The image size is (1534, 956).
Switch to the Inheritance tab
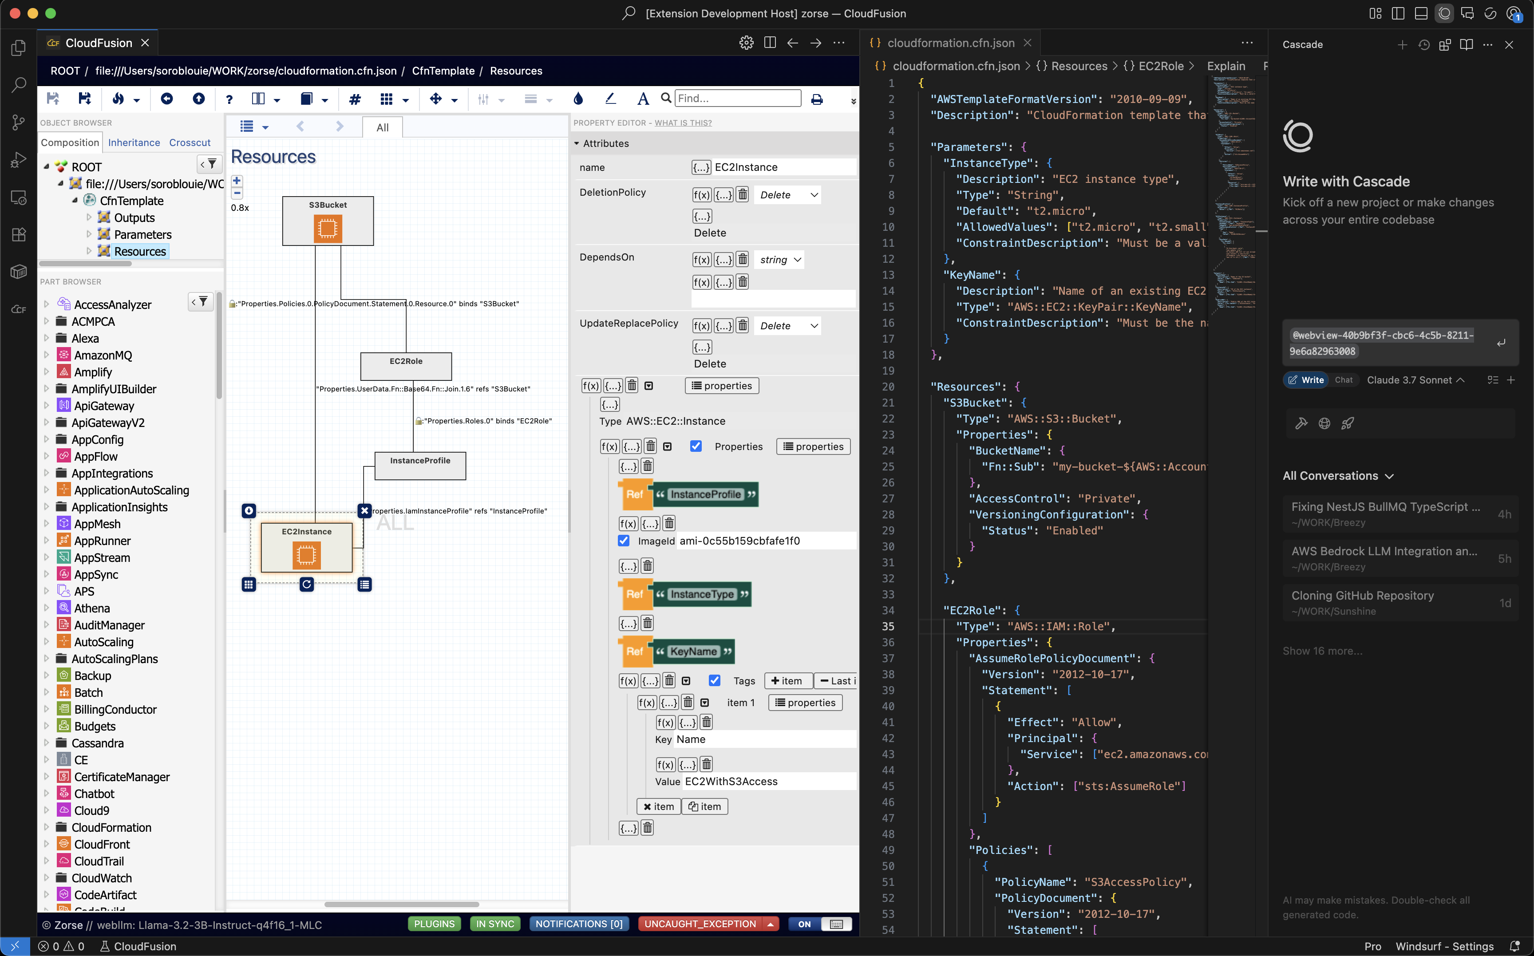(x=134, y=142)
